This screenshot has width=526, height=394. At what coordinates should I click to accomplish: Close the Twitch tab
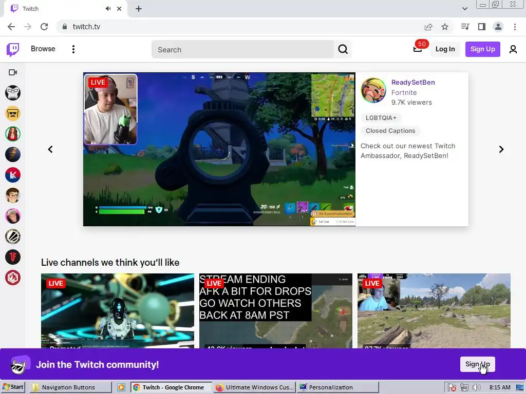coord(119,9)
